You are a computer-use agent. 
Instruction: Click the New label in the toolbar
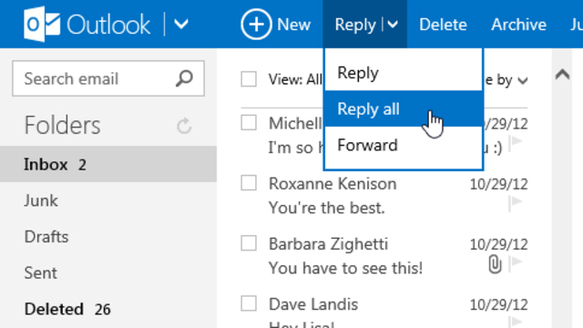point(293,25)
